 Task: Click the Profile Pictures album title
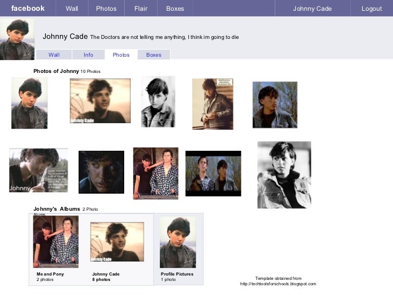(177, 274)
